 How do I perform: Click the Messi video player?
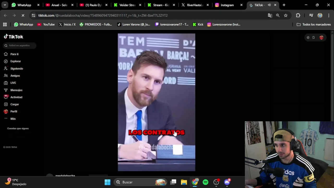(x=157, y=102)
